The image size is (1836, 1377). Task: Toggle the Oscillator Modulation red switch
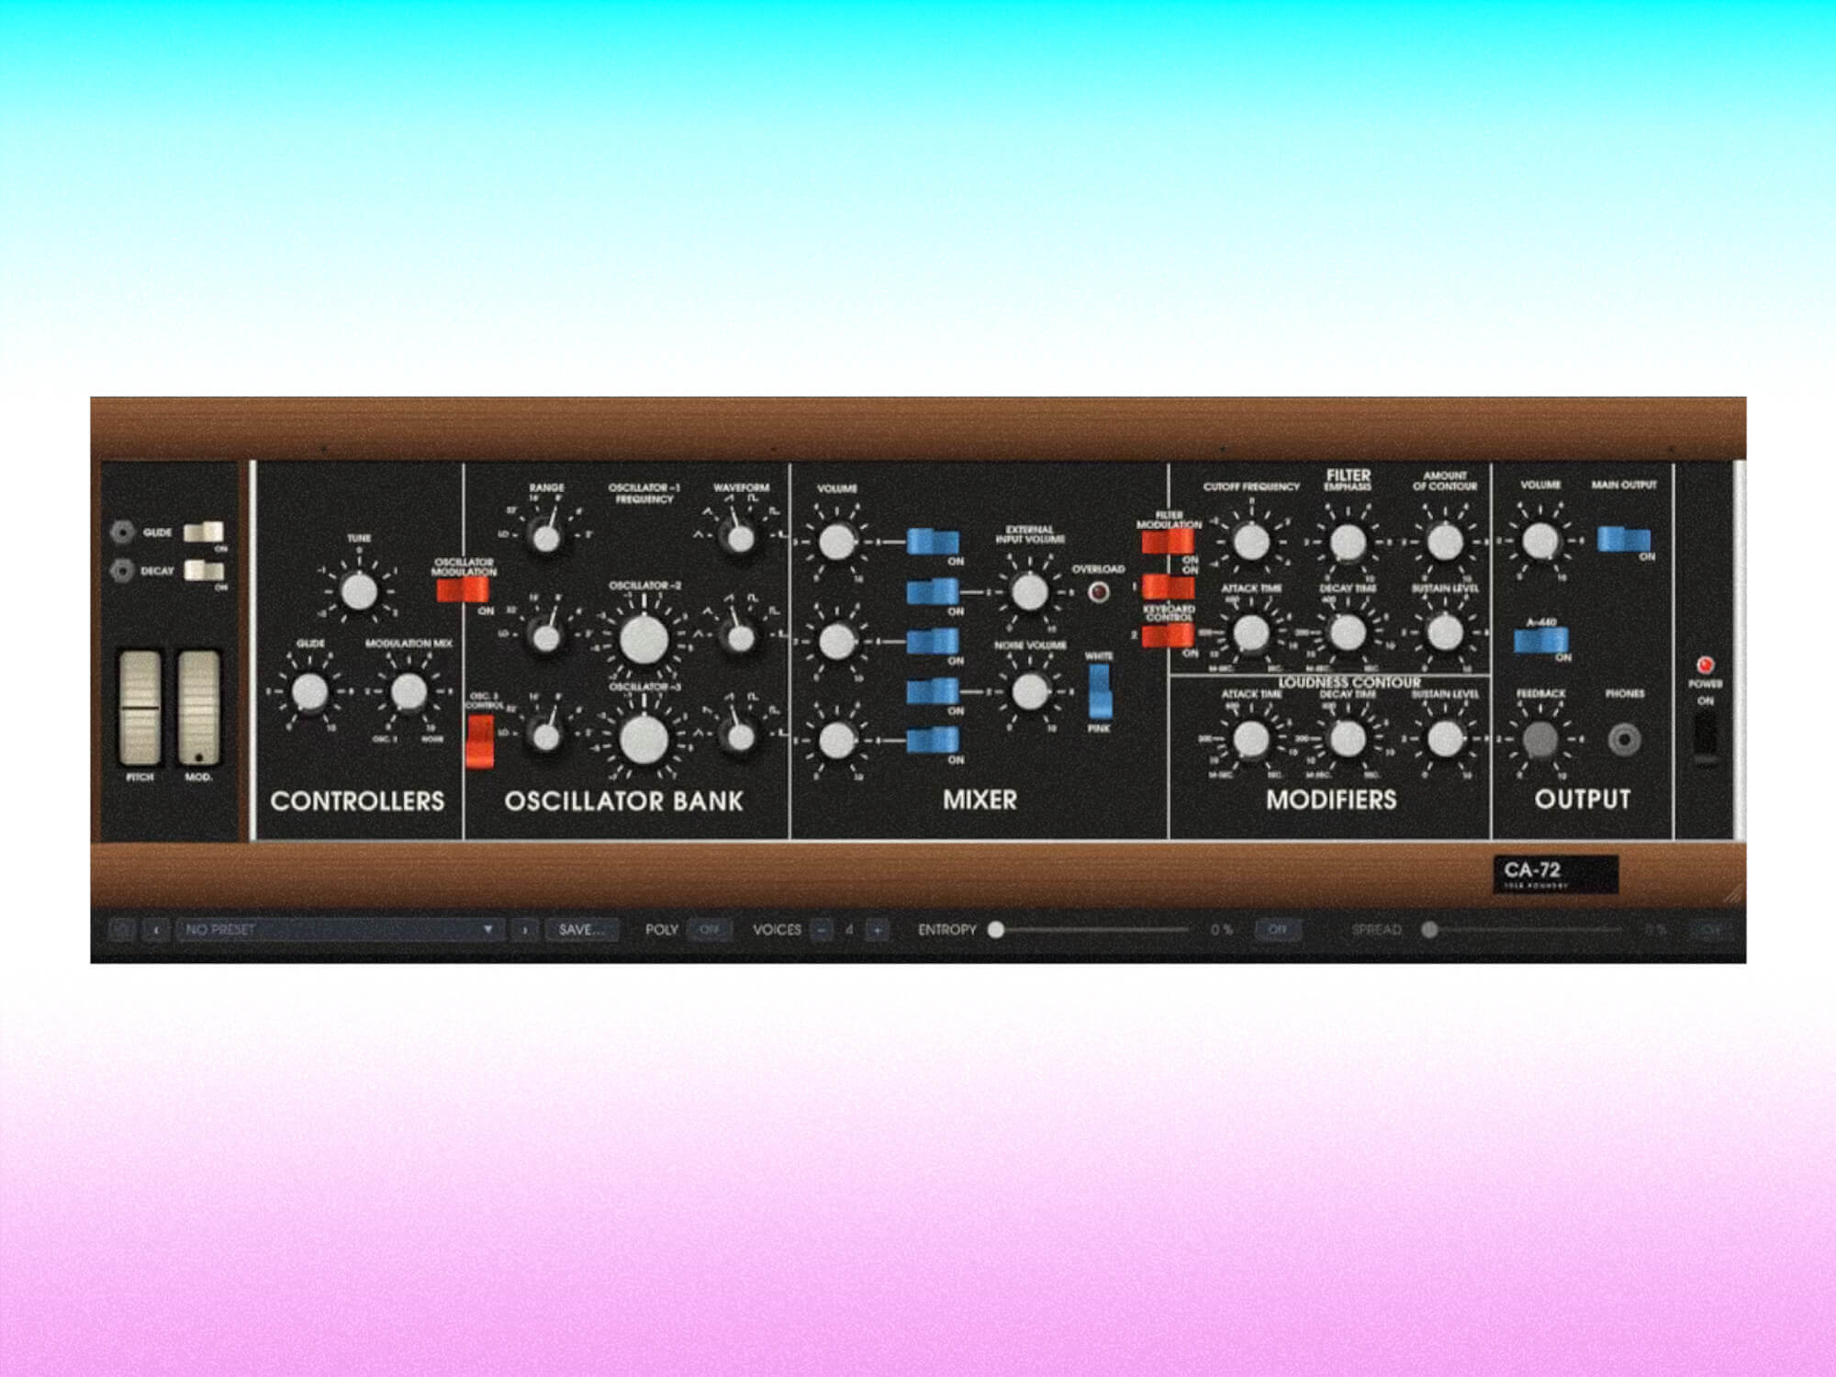tap(463, 589)
